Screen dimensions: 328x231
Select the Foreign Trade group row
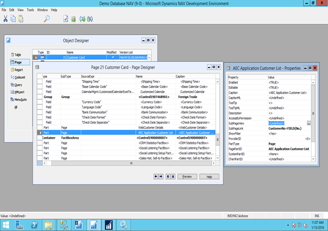[126, 97]
